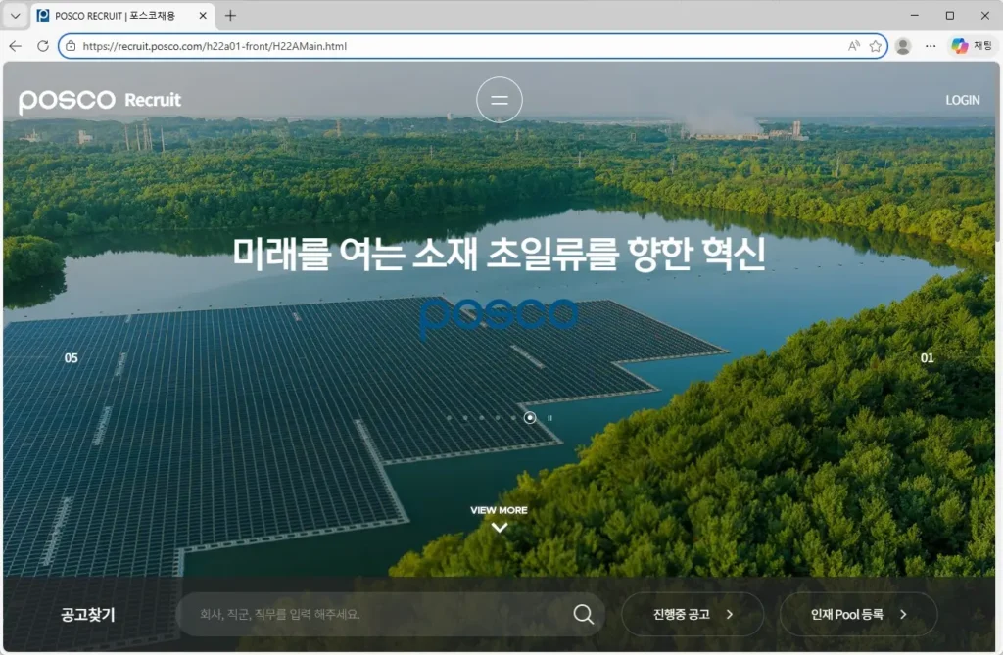This screenshot has width=1003, height=655.
Task: Click the LOGIN link
Action: click(x=962, y=99)
